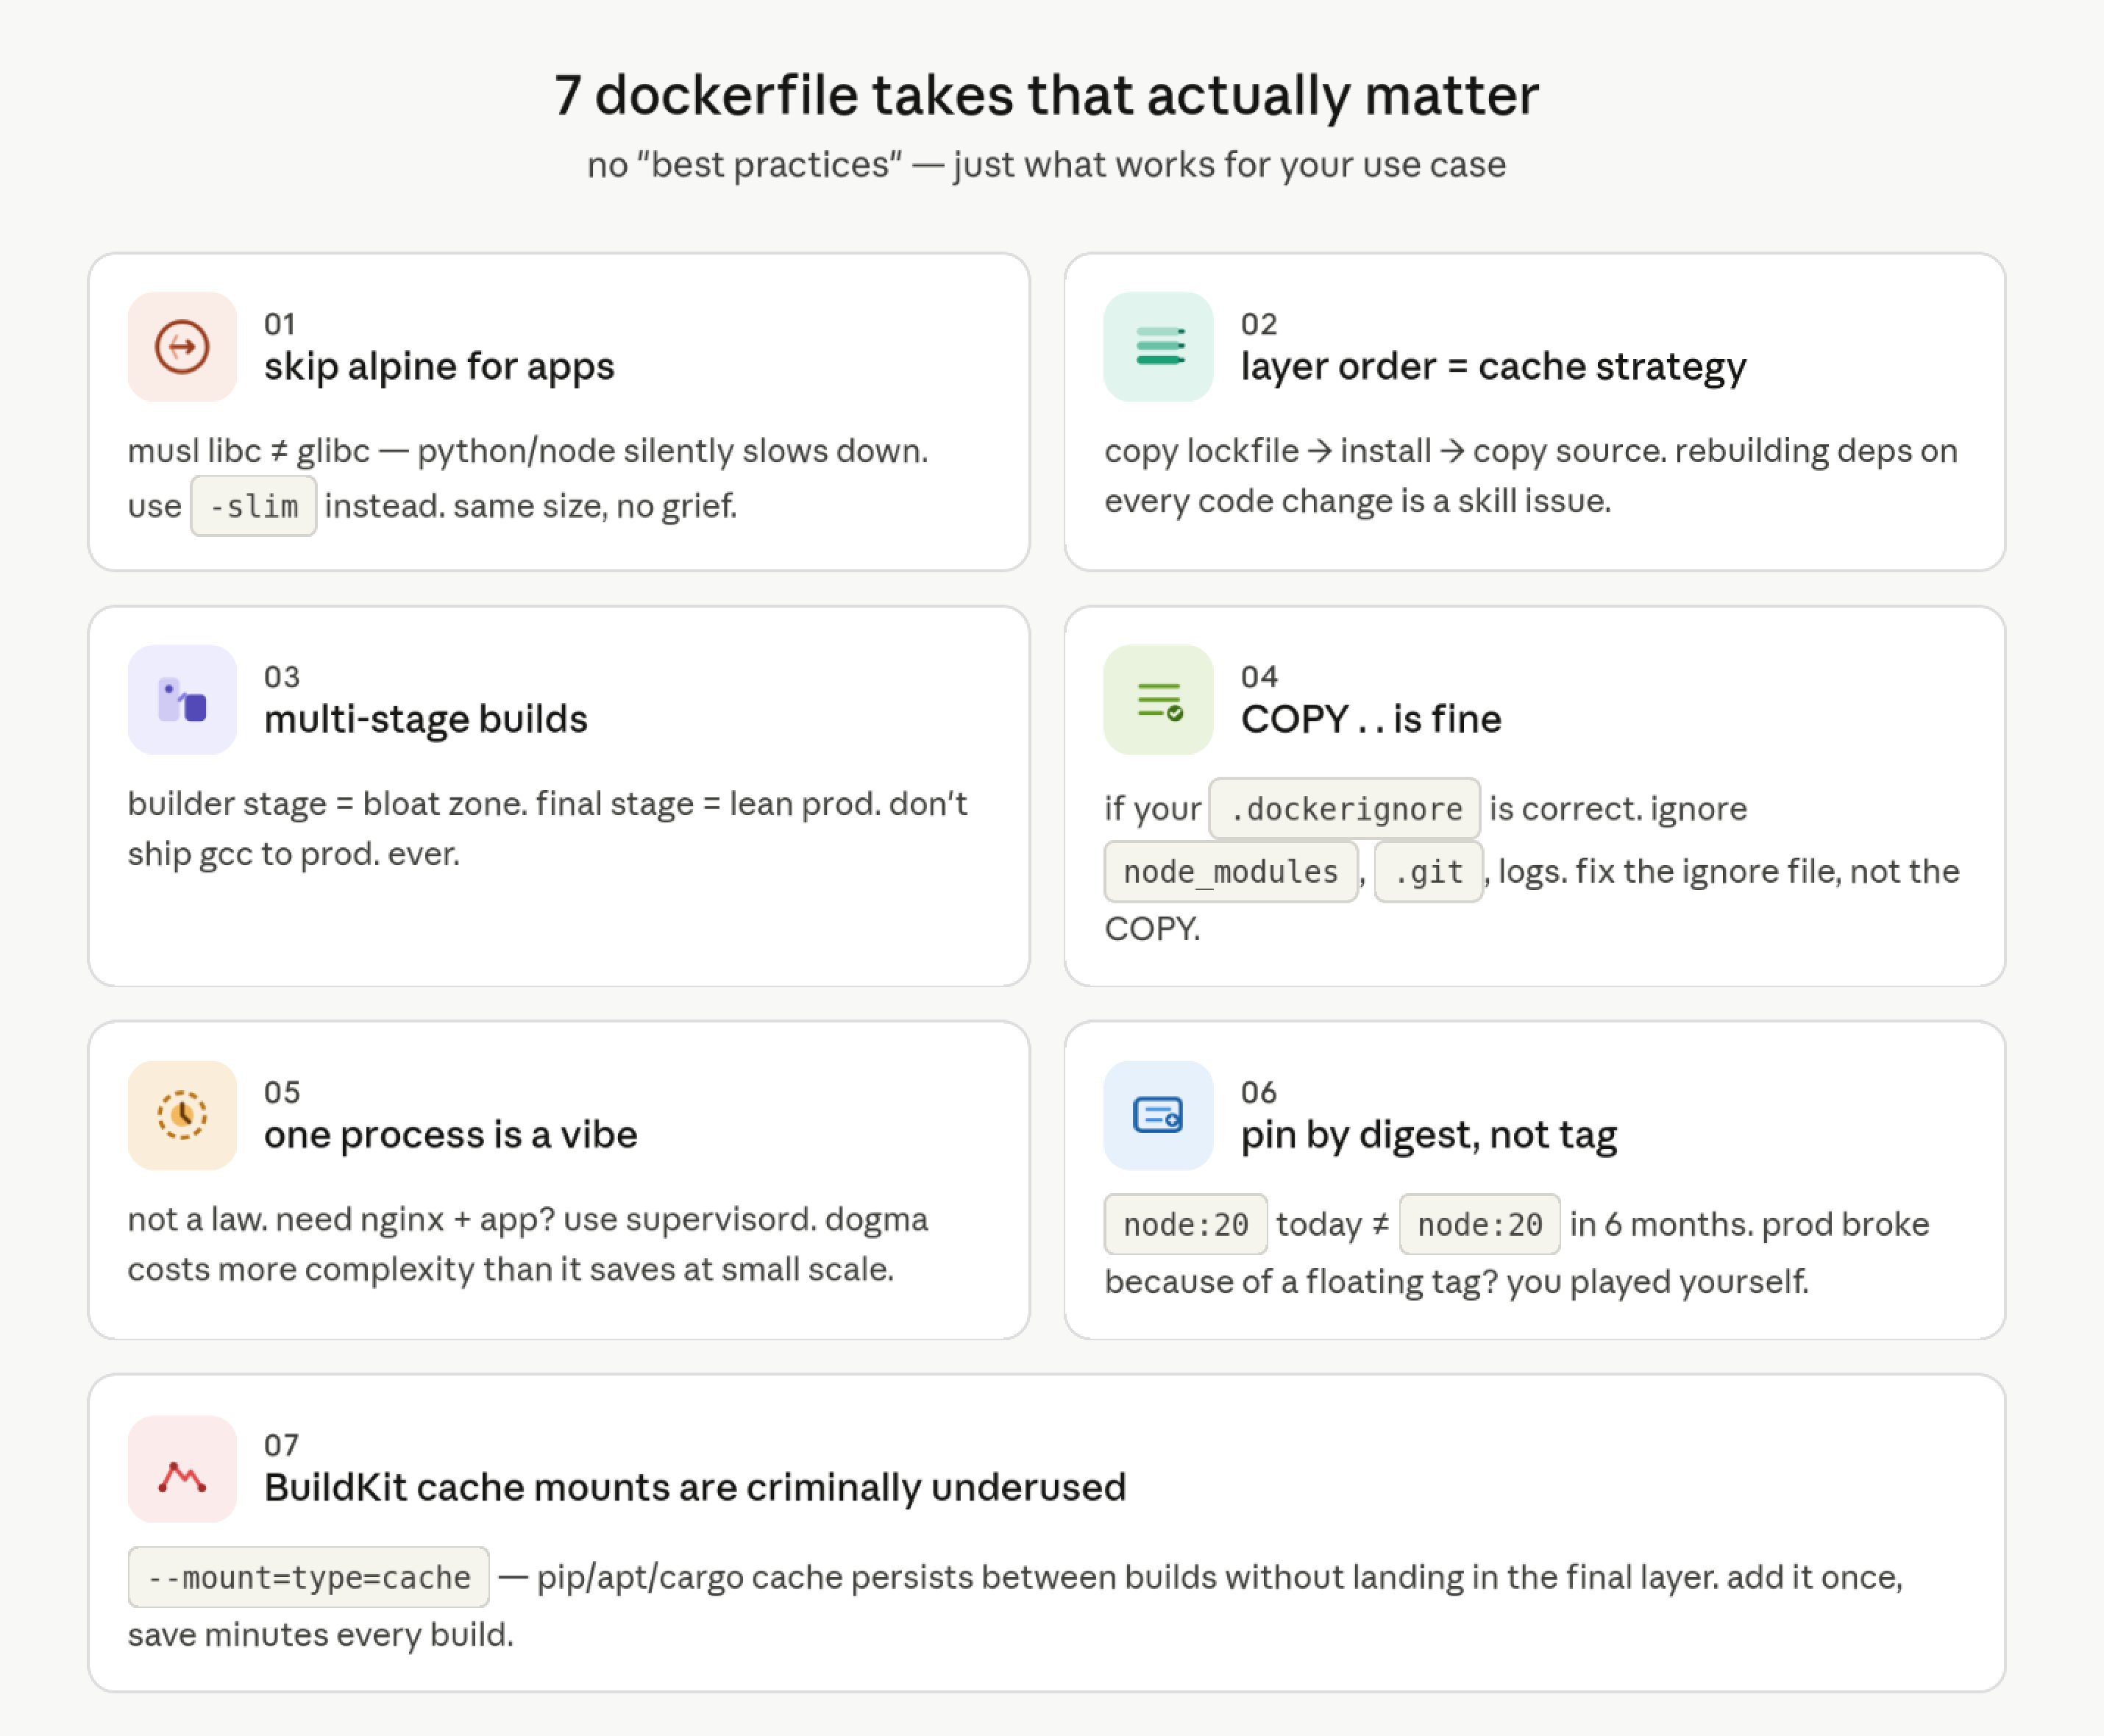Click the .dockerignore code tag

pos(1344,809)
